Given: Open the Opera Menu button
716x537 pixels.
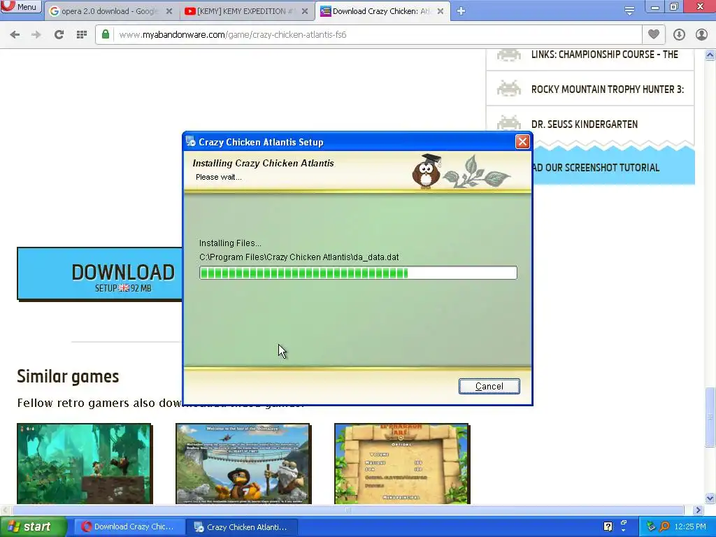Looking at the screenshot, I should point(21,7).
